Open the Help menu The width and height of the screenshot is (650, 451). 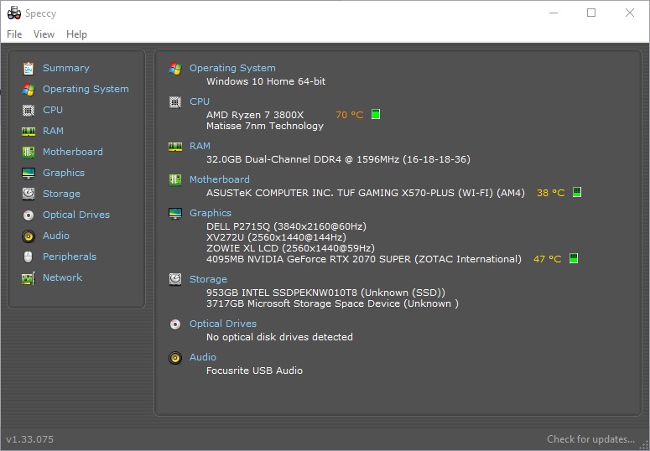pos(76,34)
